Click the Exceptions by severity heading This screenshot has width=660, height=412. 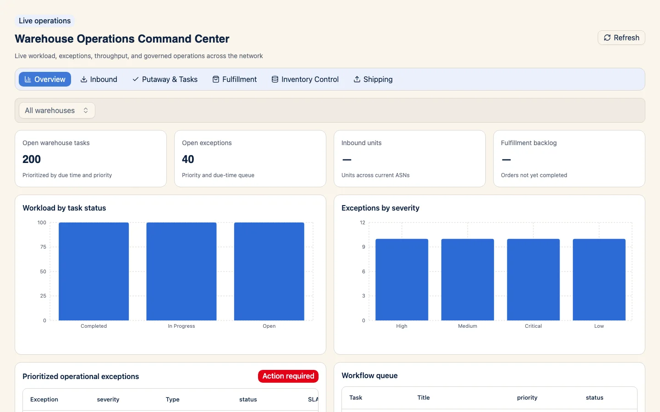click(380, 208)
